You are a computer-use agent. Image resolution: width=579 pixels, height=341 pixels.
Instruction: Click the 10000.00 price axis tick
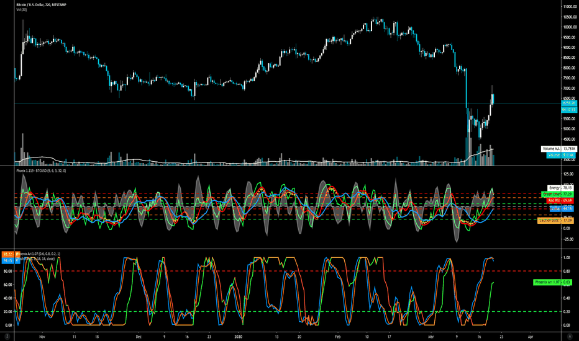(x=570, y=27)
